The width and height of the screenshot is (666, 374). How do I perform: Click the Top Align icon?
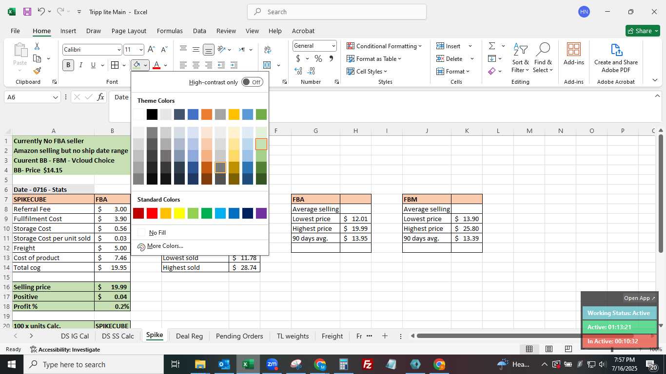pos(183,49)
